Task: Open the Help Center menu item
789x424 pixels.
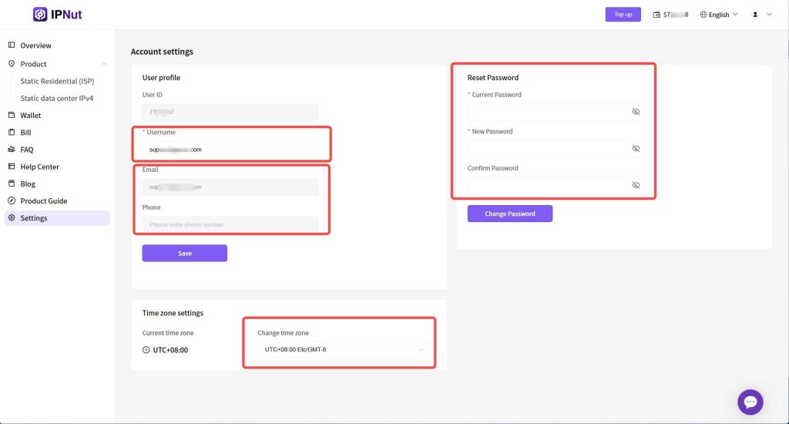Action: pyautogui.click(x=39, y=167)
